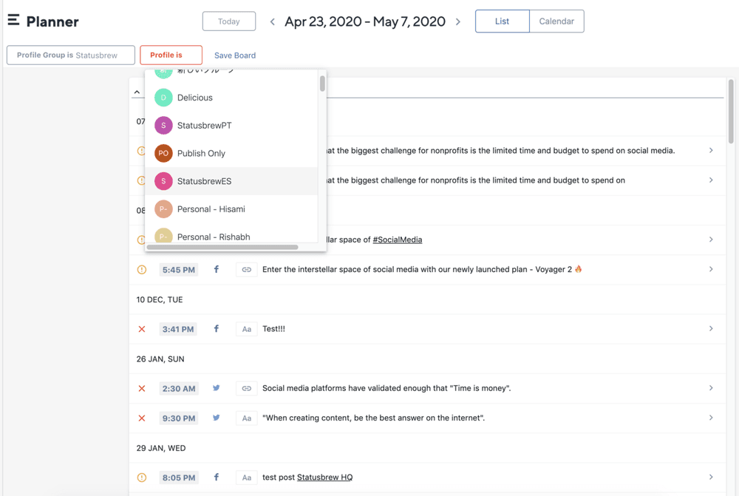Click the link icon on the 5:45 PM post
The width and height of the screenshot is (739, 496).
[x=247, y=270]
